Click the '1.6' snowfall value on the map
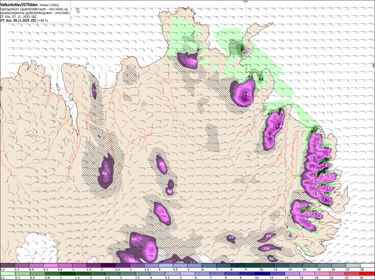The width and height of the screenshot is (375, 280). pyautogui.click(x=318, y=142)
